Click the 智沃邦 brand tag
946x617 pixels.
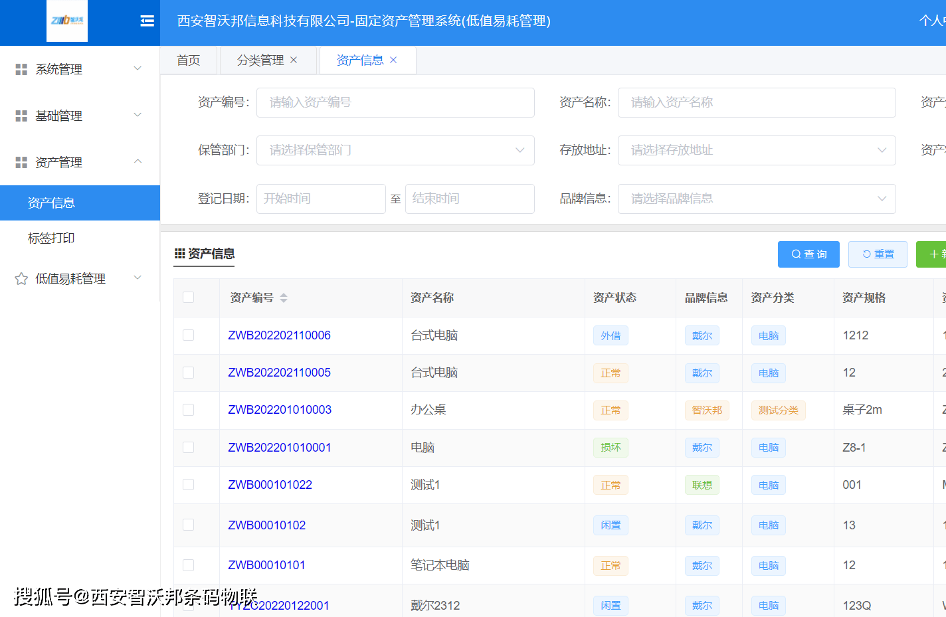point(707,410)
